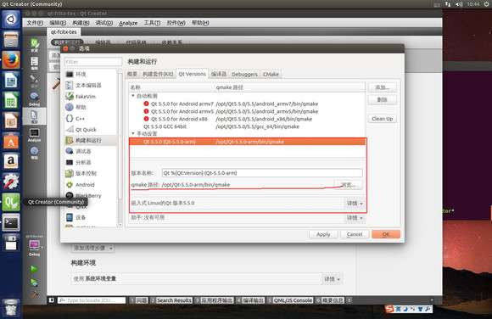Open LibreOffice Calc from the launcher

coord(11,100)
